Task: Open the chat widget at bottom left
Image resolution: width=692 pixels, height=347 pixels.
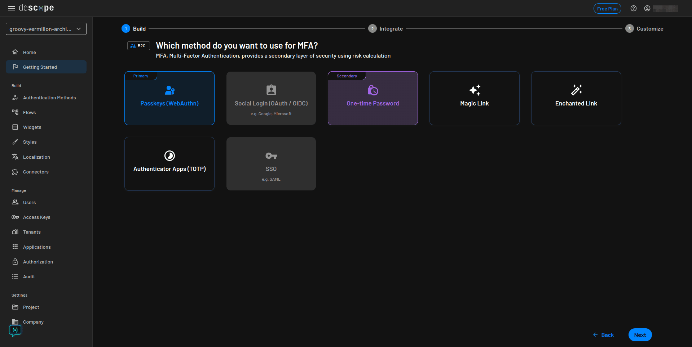Action: pyautogui.click(x=15, y=330)
